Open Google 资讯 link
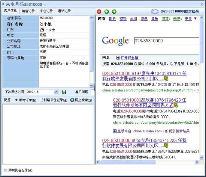 144,19
